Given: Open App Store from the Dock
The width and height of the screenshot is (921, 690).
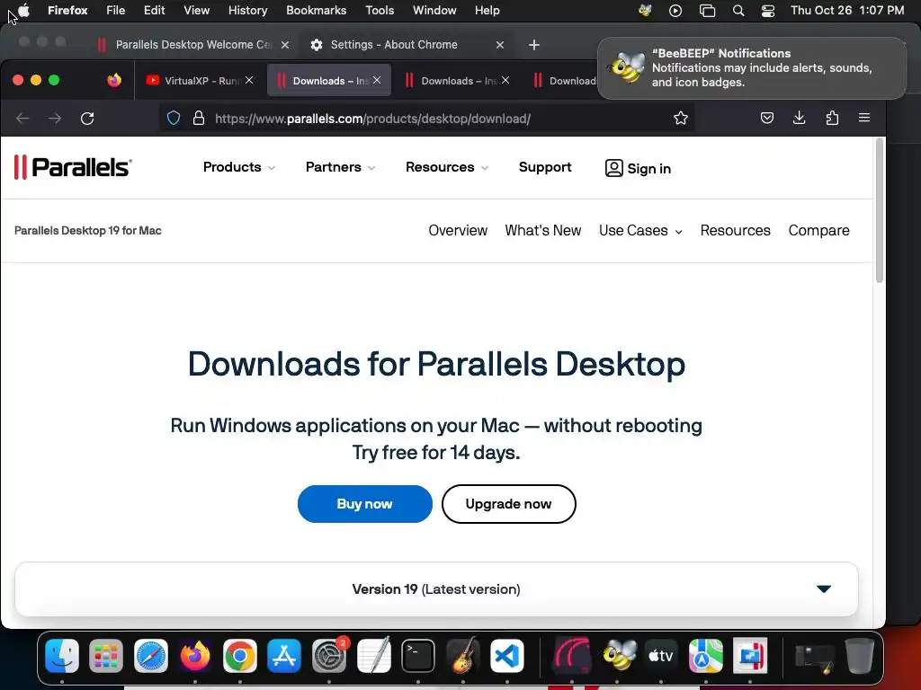Looking at the screenshot, I should pos(284,655).
